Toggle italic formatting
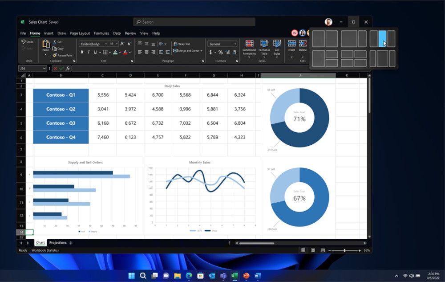Image resolution: width=445 pixels, height=282 pixels. click(x=89, y=52)
